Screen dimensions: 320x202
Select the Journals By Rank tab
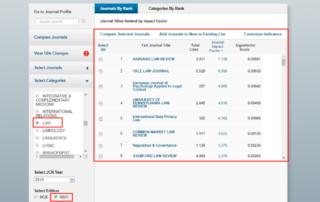click(116, 8)
